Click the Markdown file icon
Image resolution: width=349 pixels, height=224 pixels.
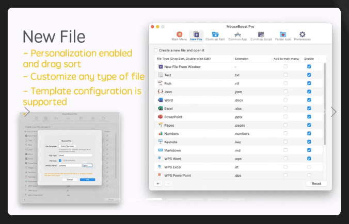[x=160, y=150]
